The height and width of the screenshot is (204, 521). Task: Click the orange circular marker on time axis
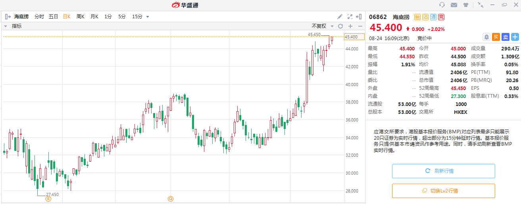click(171, 199)
